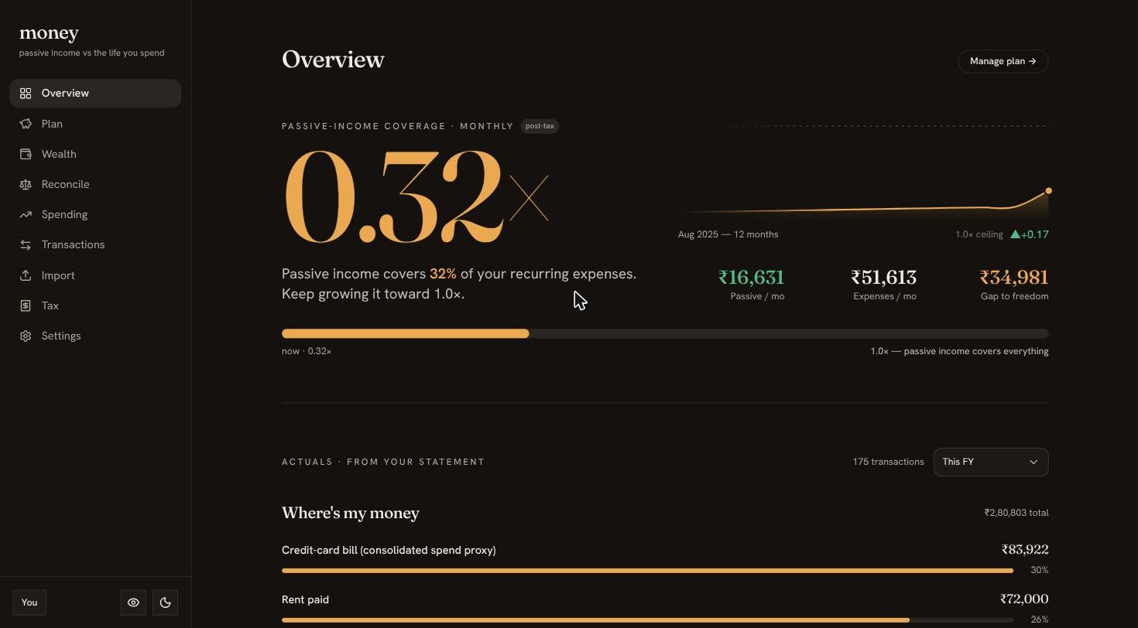The height and width of the screenshot is (628, 1138).
Task: Click the Import upload icon
Action: pyautogui.click(x=26, y=275)
